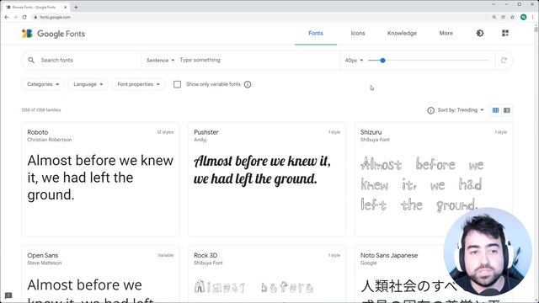Select the Fonts tab
539x303 pixels.
(316, 34)
